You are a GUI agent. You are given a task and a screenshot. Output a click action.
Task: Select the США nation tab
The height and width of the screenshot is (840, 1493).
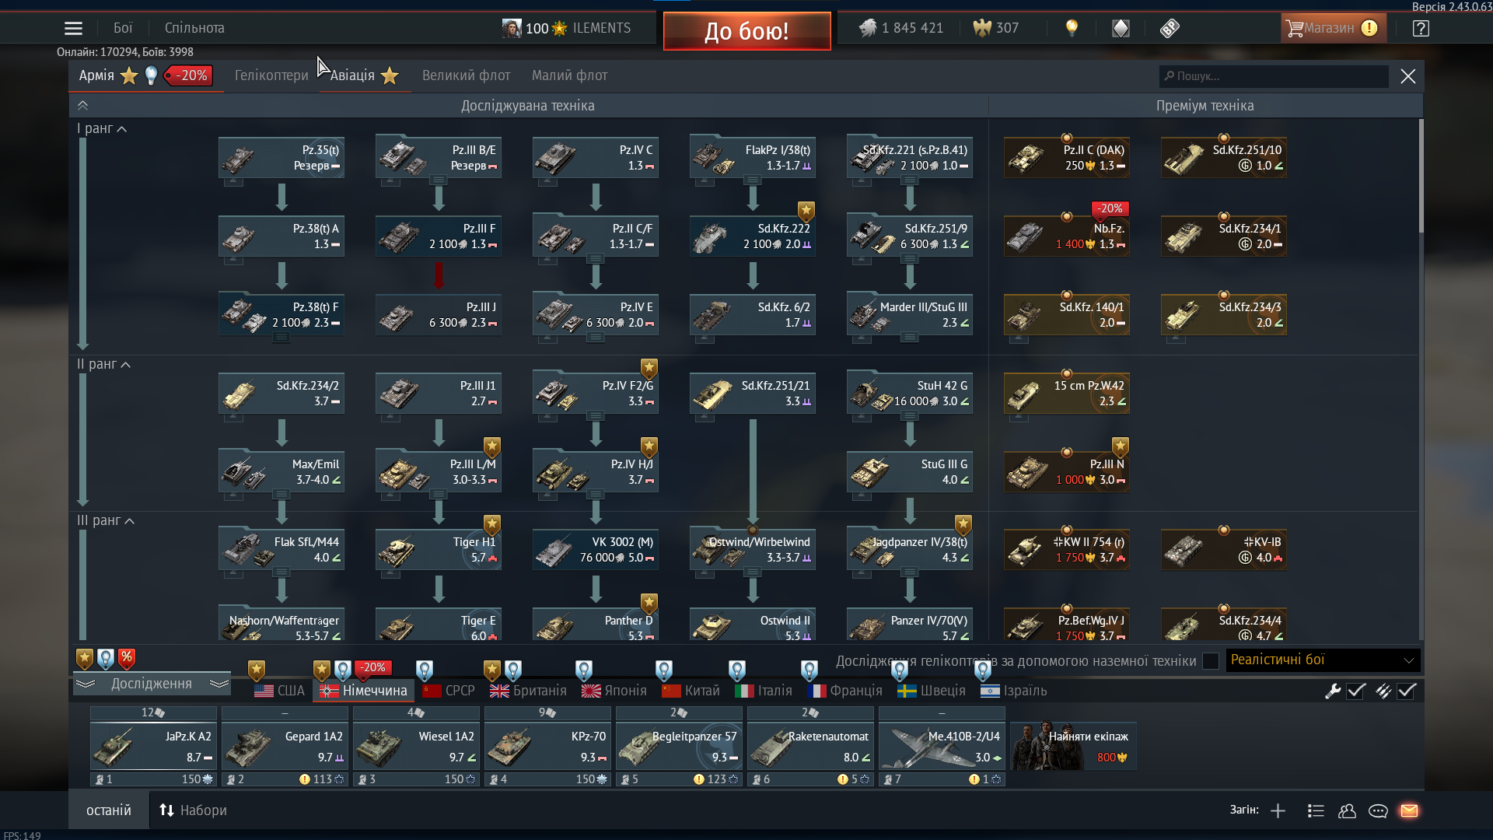click(280, 691)
